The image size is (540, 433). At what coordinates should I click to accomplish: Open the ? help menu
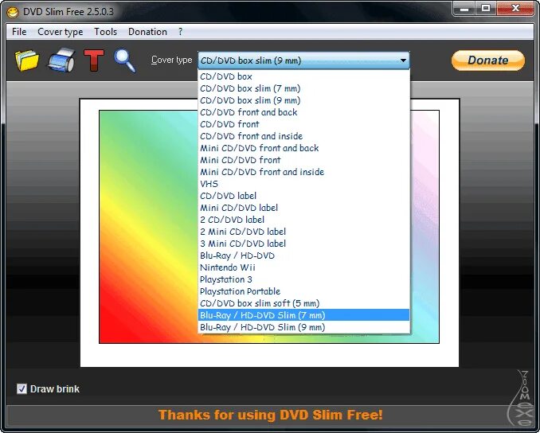[x=180, y=32]
